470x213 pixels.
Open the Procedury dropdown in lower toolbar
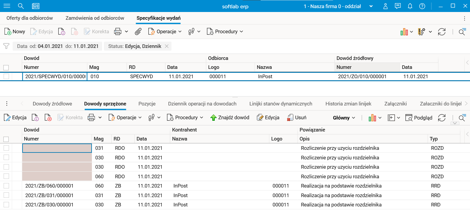(x=185, y=118)
